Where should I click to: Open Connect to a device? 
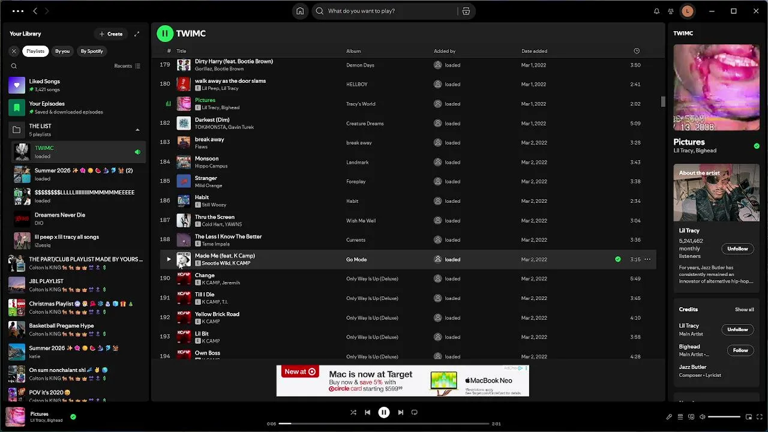691,416
